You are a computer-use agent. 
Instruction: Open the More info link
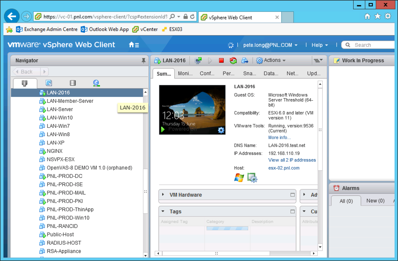pyautogui.click(x=279, y=137)
